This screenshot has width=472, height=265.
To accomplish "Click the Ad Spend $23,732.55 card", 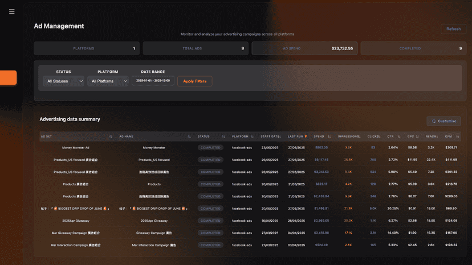I will pyautogui.click(x=304, y=48).
